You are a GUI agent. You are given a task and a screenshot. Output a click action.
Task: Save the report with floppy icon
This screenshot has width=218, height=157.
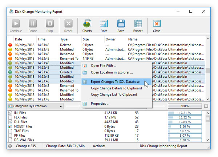pyautogui.click(x=121, y=24)
